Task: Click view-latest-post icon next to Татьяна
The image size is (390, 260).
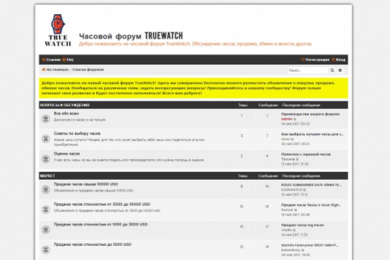Action: 297,159
